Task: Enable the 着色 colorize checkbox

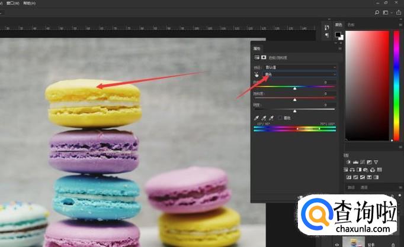Action: point(280,118)
